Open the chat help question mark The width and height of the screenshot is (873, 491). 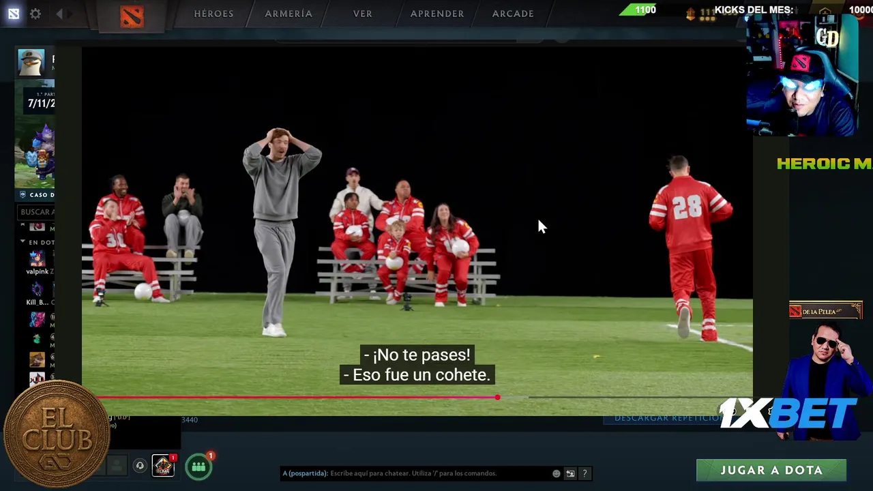[x=585, y=473]
